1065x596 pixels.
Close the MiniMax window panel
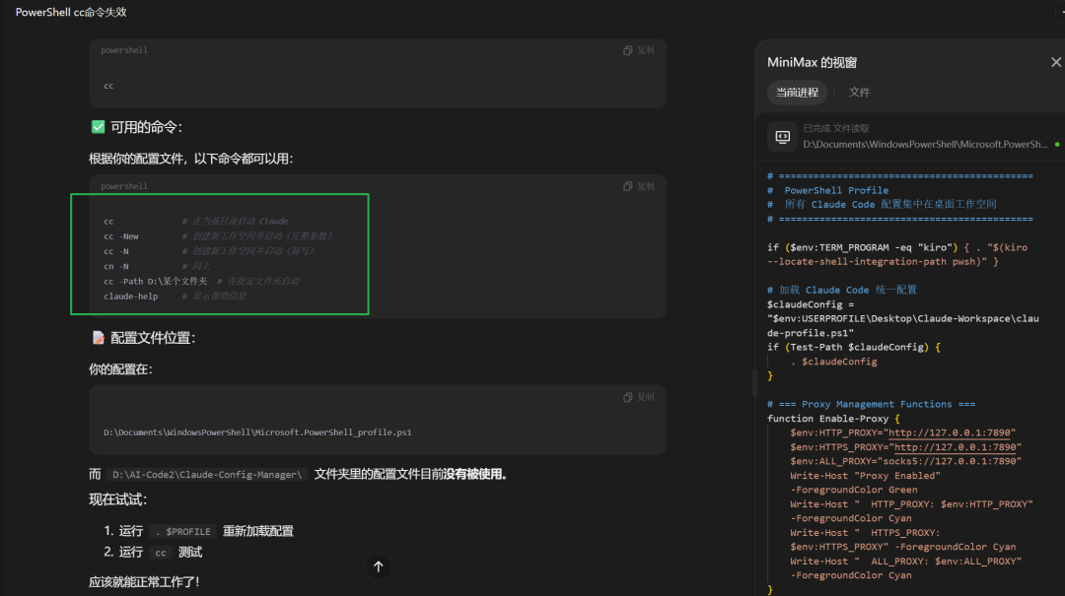1055,62
